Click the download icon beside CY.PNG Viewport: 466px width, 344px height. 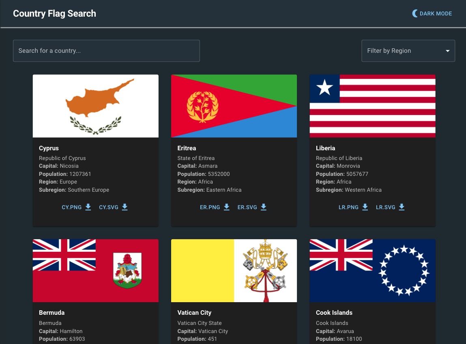click(x=88, y=207)
